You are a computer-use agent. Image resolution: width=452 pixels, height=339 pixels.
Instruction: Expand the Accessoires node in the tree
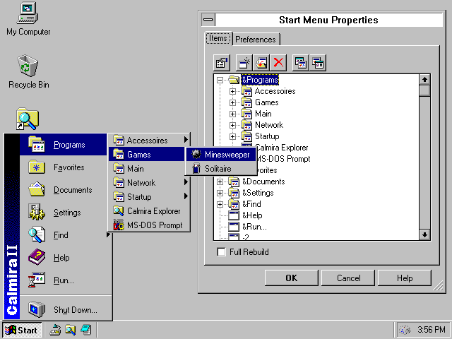tap(232, 91)
